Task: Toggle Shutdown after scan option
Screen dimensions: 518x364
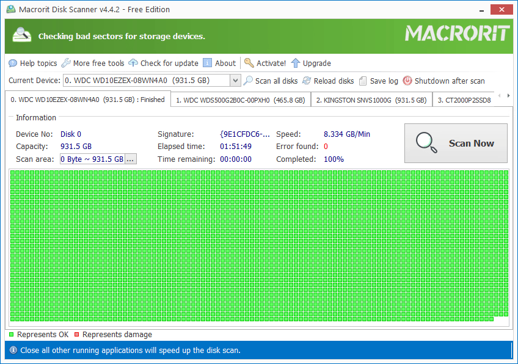Action: pos(407,81)
